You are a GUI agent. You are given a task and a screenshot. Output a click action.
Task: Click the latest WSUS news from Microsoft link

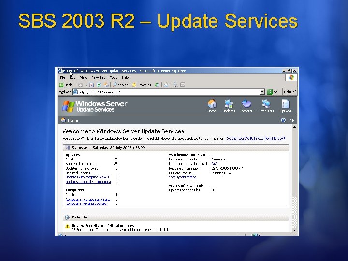(256, 138)
